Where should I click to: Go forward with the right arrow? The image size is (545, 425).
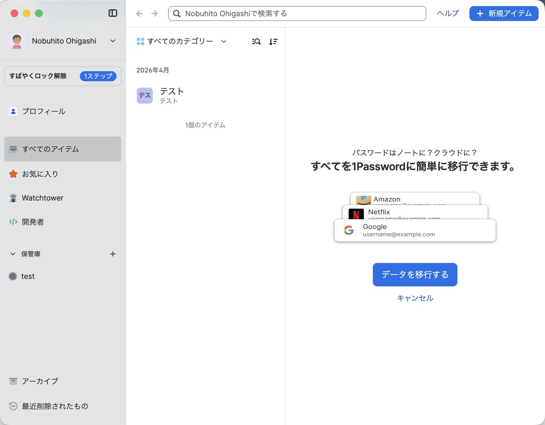(154, 14)
